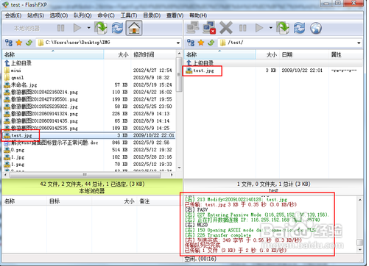Click remote pane up-directory green arrow
This screenshot has height=266, width=369.
pyautogui.click(x=211, y=43)
